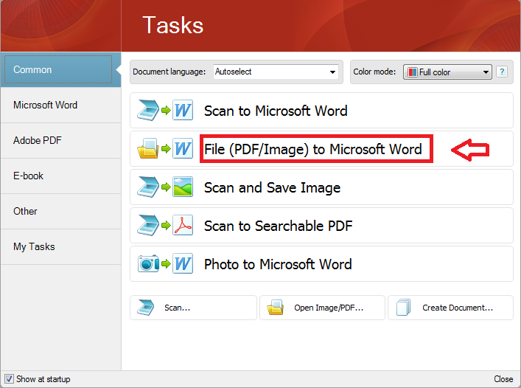
Task: Click the Close link at bottom right
Action: [503, 379]
